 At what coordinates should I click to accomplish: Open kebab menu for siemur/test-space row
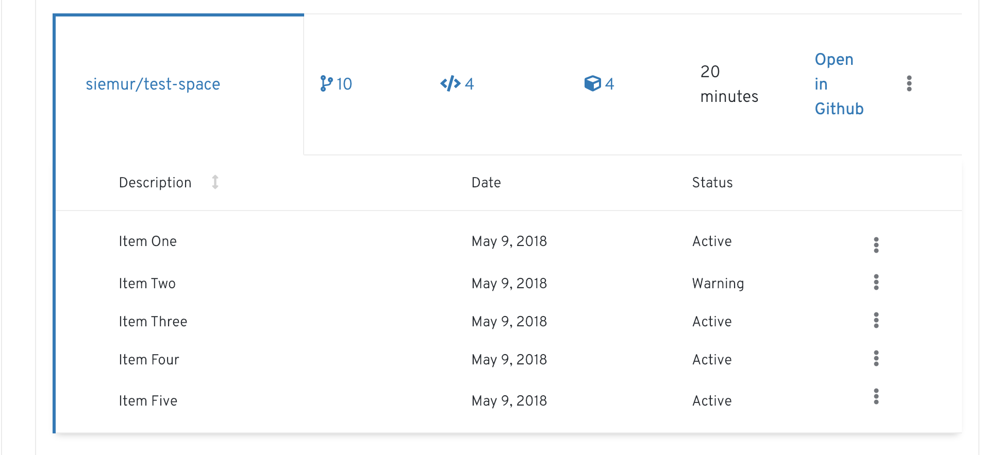tap(909, 83)
